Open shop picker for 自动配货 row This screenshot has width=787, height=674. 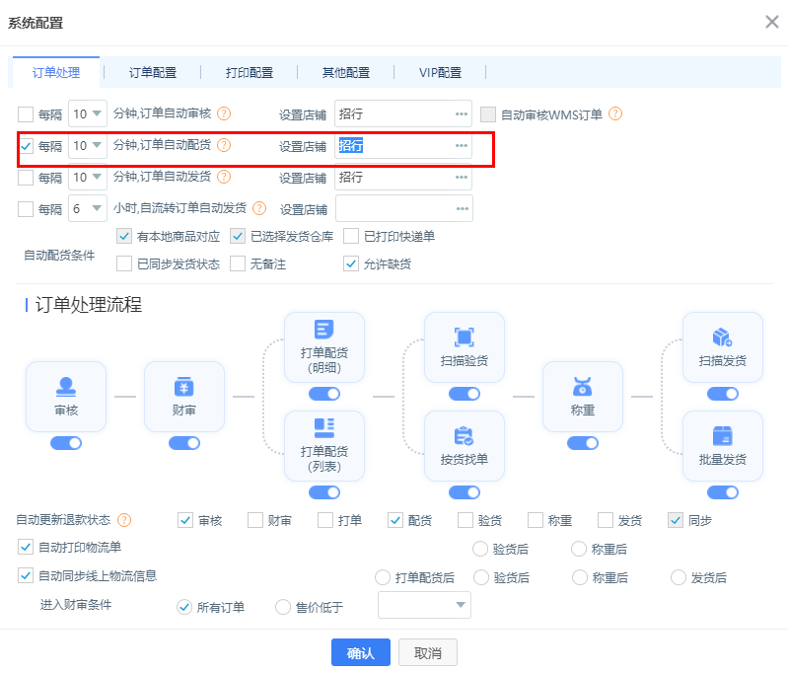click(462, 146)
